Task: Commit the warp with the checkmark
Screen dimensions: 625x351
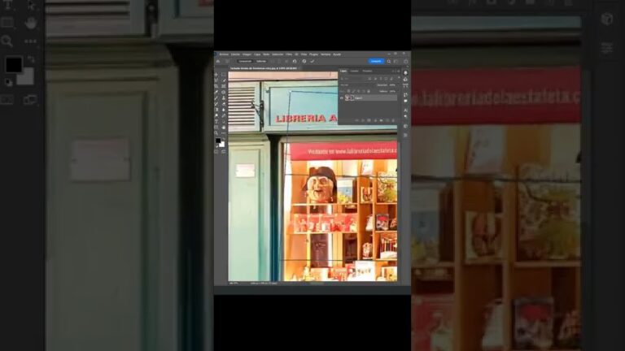Action: [312, 61]
